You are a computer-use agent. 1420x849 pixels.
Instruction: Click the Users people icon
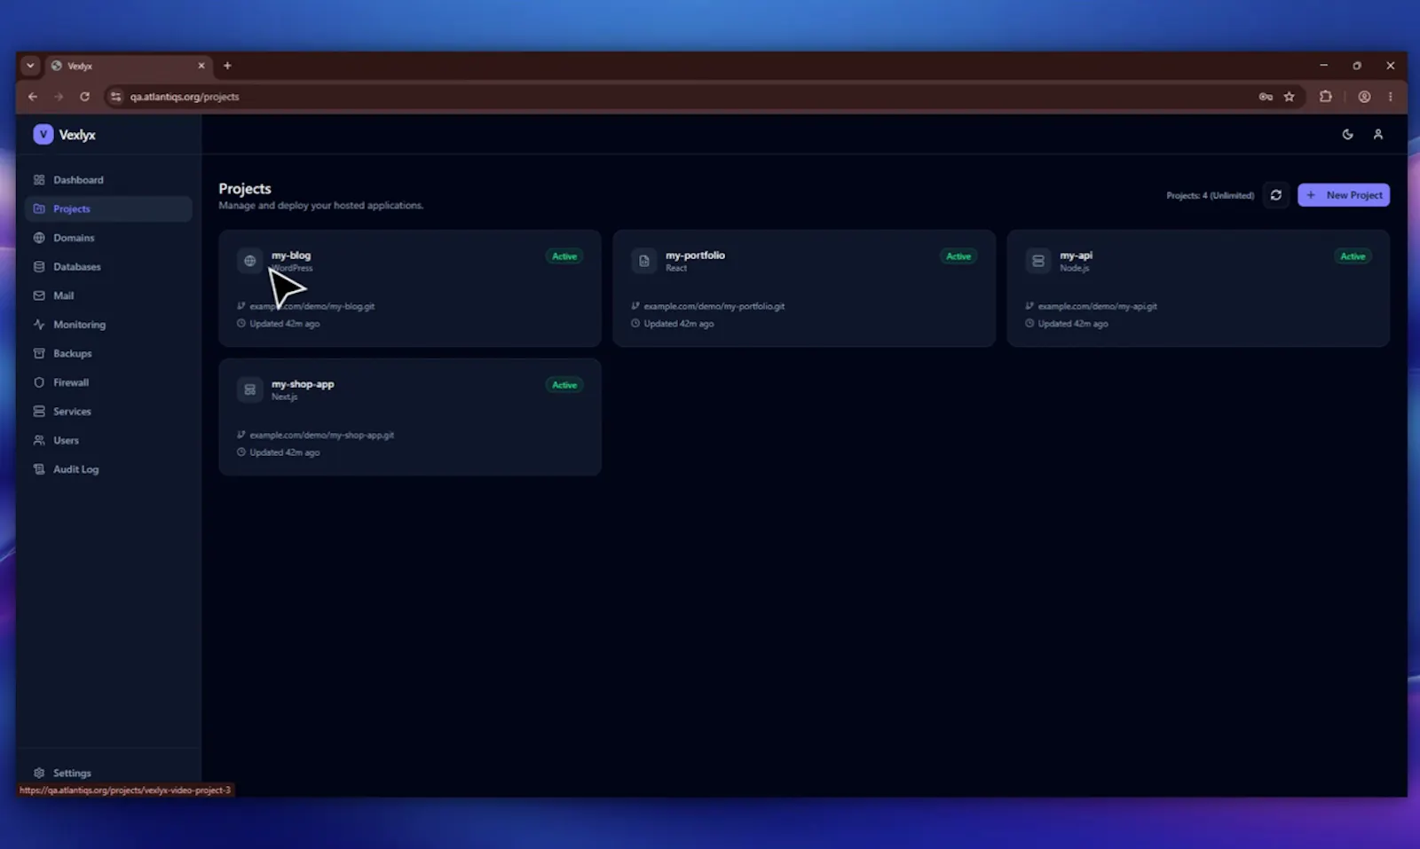tap(39, 440)
